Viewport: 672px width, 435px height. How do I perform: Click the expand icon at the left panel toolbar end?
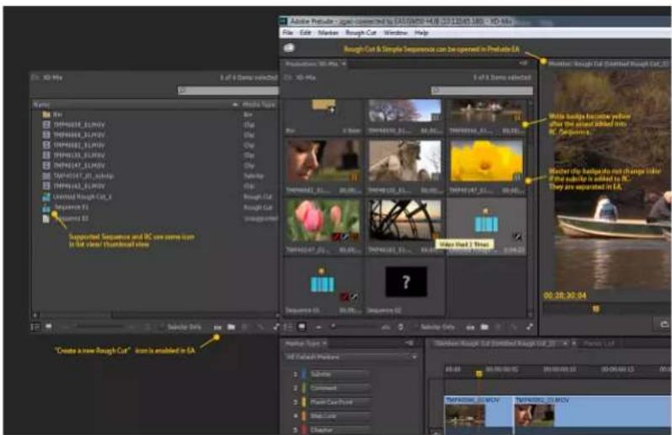276,326
